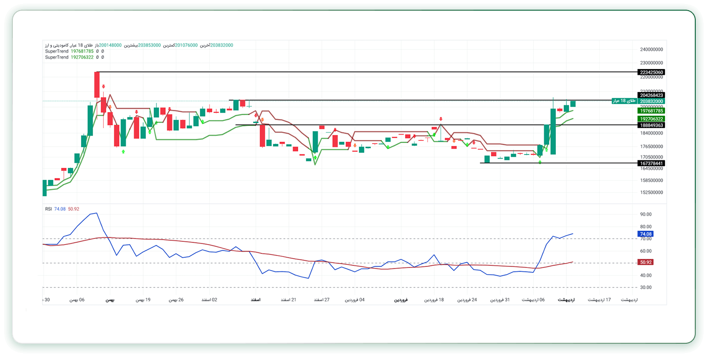The image size is (709, 357).
Task: Click the chart title طلای 18 عیار کامودیتی و ارز
Action: [x=69, y=45]
